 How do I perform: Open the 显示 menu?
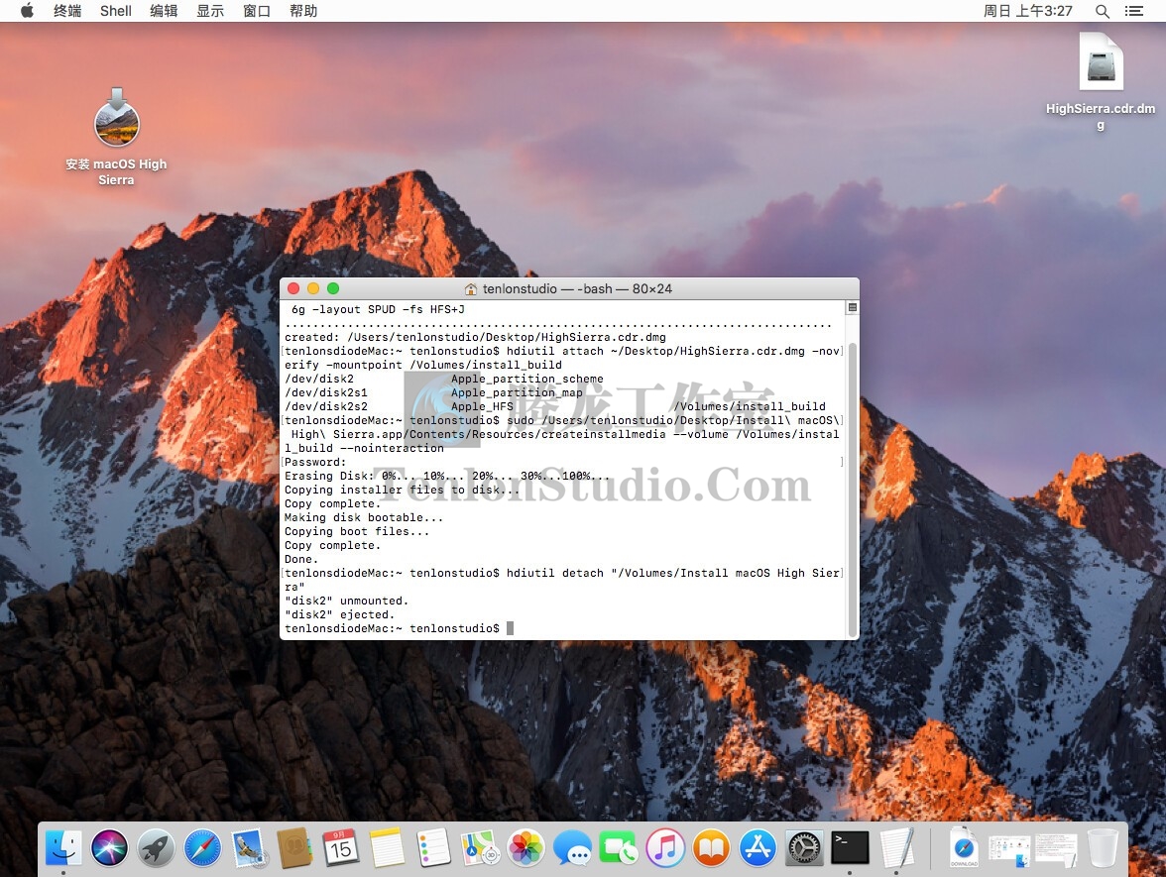[210, 11]
